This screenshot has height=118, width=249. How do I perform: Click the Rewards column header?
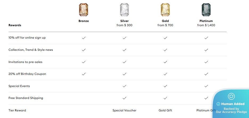[15, 25]
